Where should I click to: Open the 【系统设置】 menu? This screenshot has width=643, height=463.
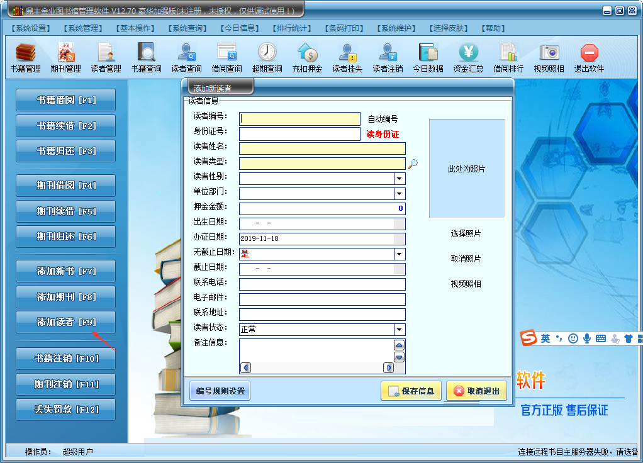tap(31, 28)
